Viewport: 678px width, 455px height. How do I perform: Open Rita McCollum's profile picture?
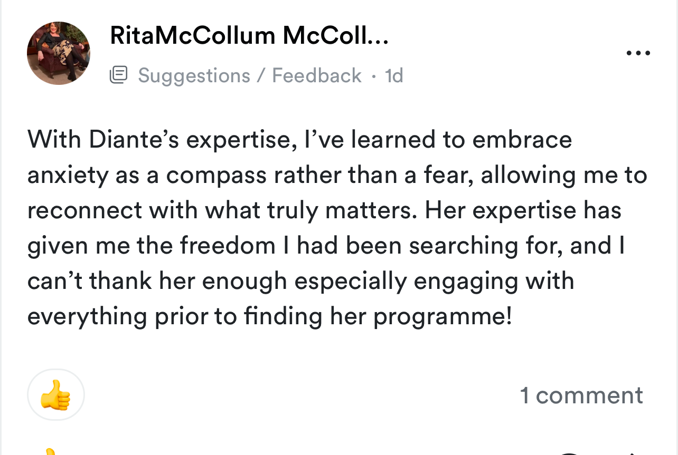click(59, 53)
